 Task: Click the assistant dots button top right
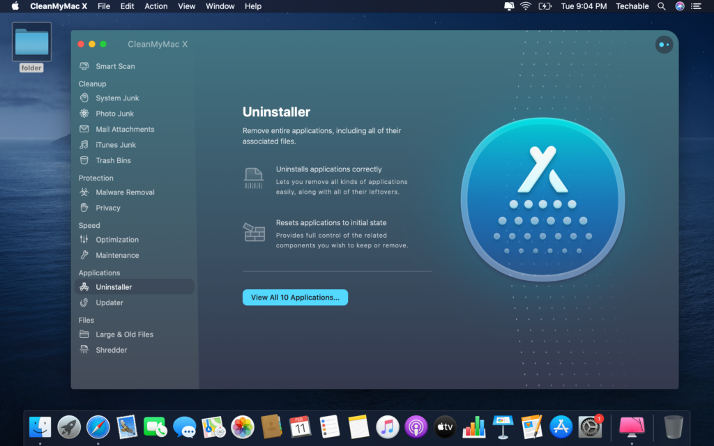click(664, 45)
